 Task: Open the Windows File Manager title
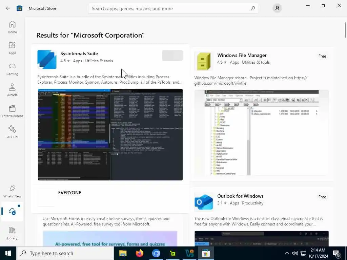coord(242,55)
